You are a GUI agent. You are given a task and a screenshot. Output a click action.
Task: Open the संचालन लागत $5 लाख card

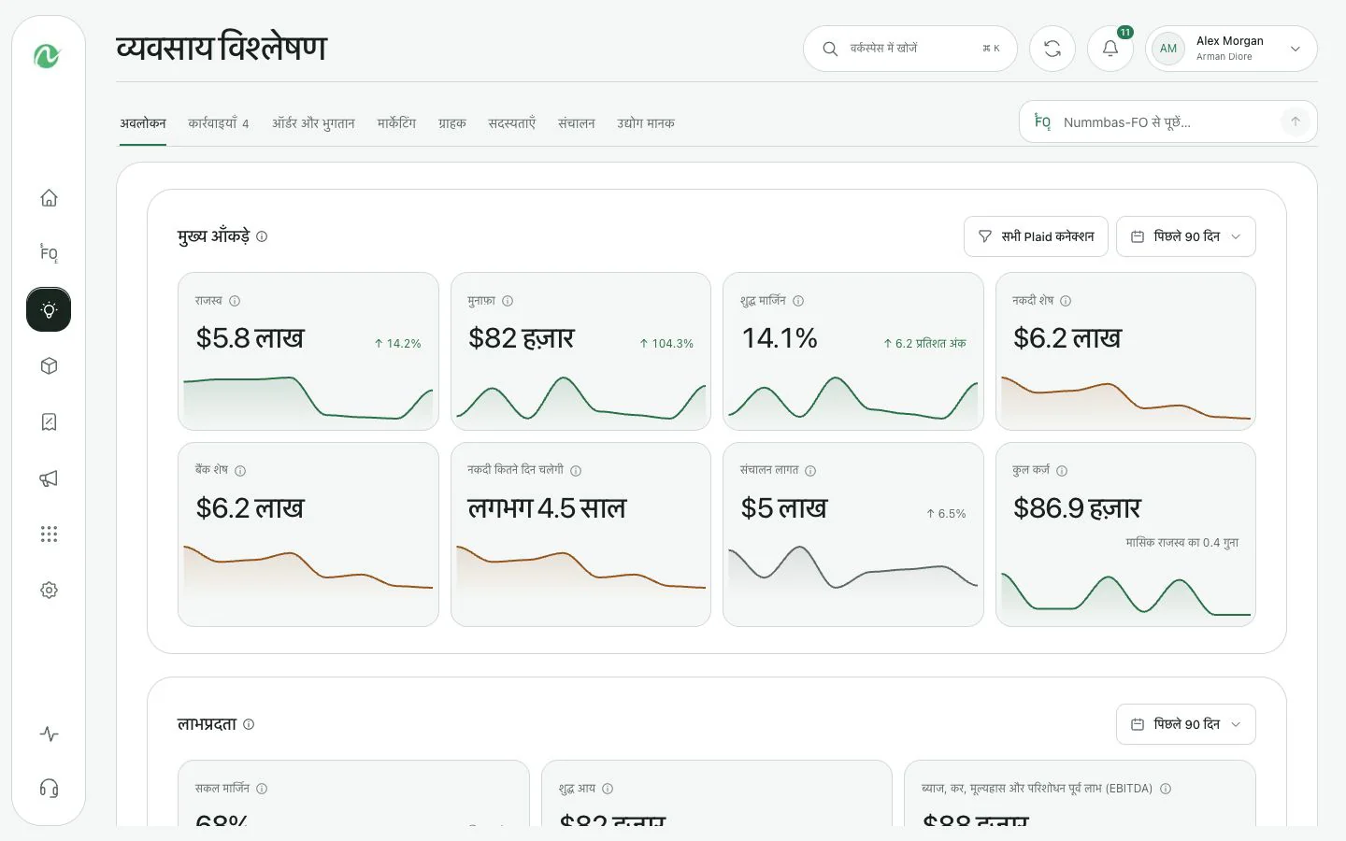pyautogui.click(x=853, y=535)
